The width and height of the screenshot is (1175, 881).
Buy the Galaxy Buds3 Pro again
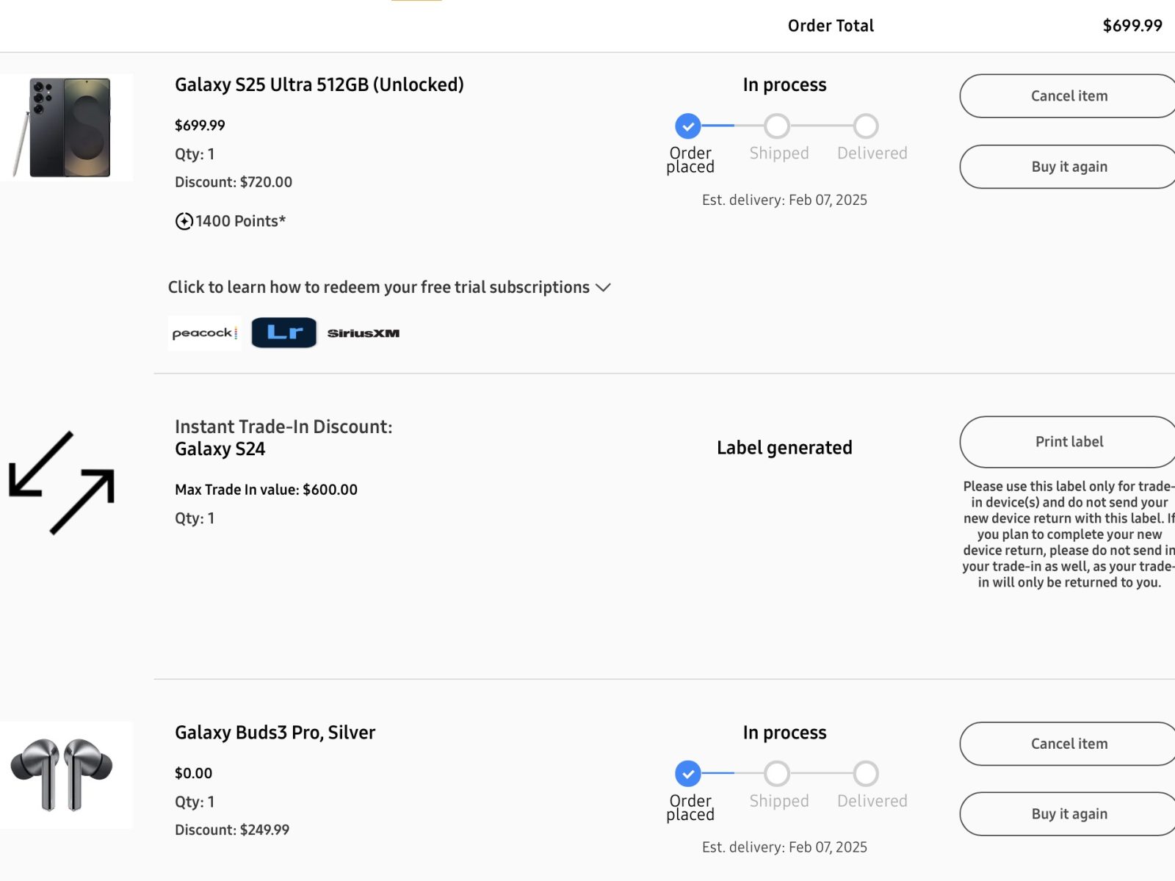pyautogui.click(x=1069, y=813)
